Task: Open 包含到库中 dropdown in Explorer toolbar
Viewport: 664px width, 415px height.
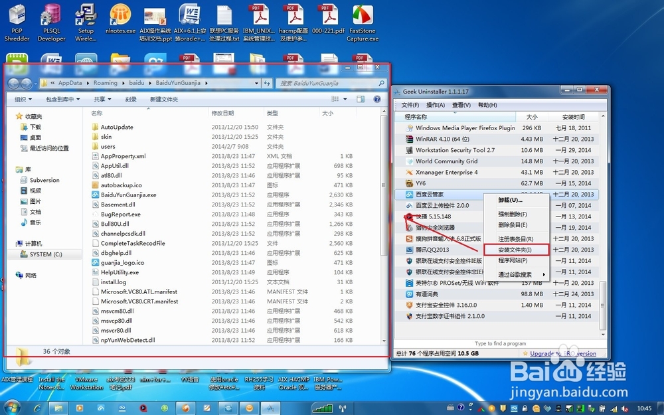Action: [62, 99]
